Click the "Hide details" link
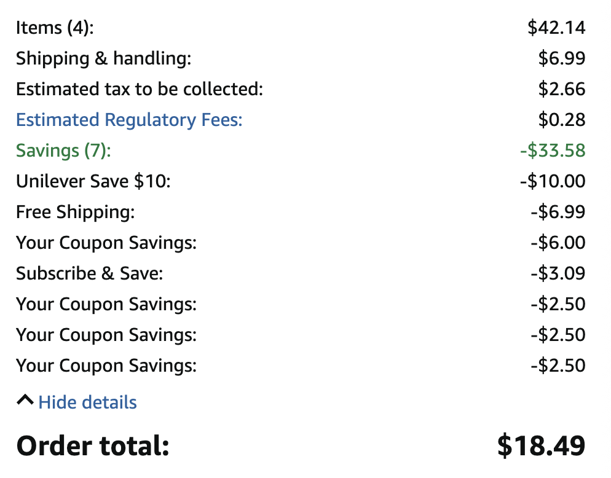611x478 pixels. [x=87, y=402]
